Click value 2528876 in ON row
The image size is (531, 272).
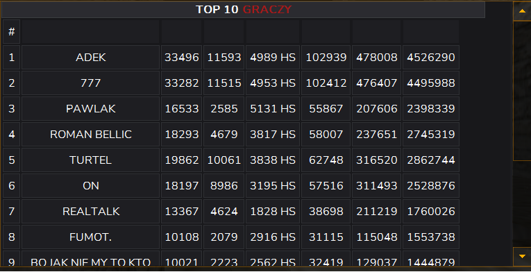(431, 186)
